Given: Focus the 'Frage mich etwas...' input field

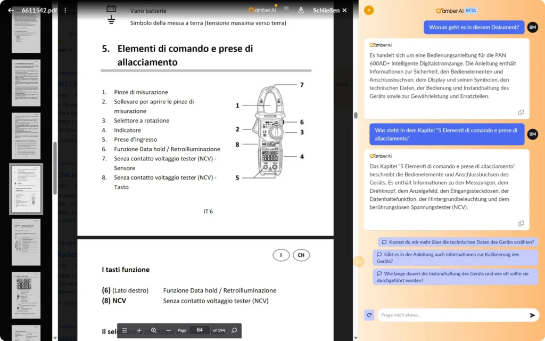Looking at the screenshot, I should [x=452, y=315].
